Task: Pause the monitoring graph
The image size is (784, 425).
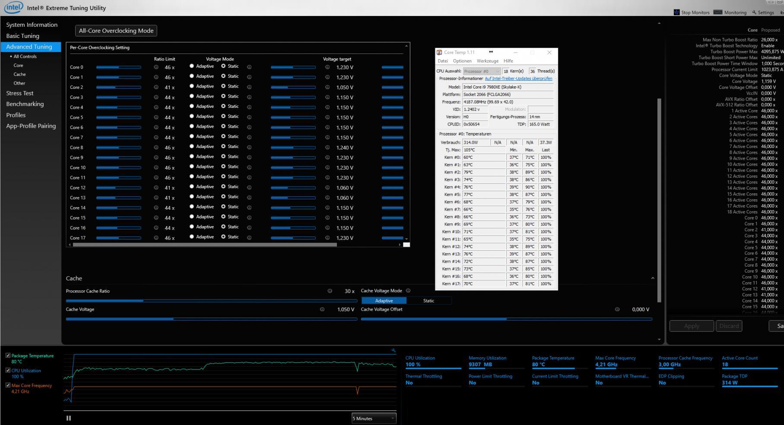Action: click(69, 418)
